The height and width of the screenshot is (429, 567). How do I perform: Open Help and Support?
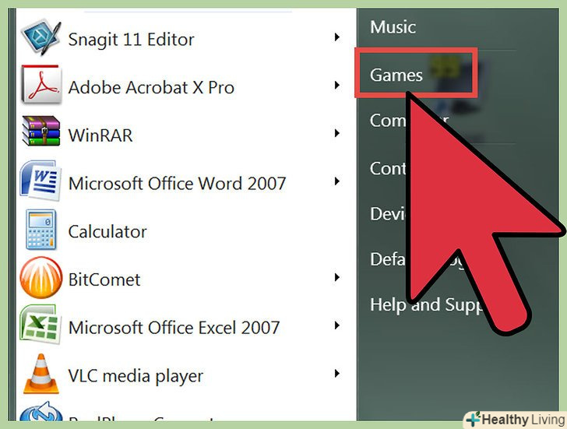[x=427, y=305]
